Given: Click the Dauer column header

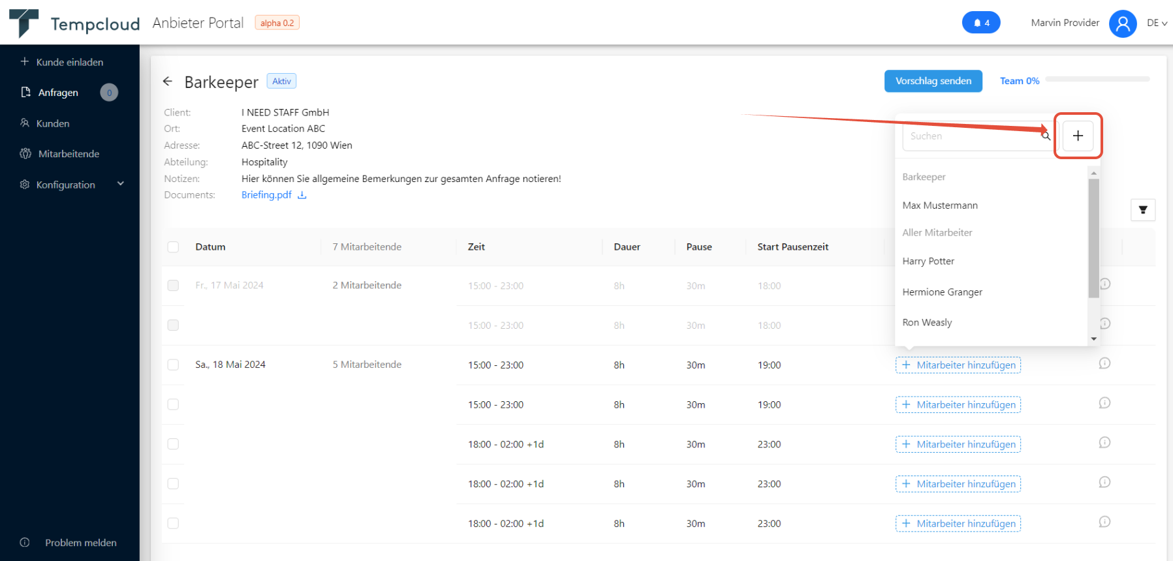Looking at the screenshot, I should pyautogui.click(x=627, y=247).
